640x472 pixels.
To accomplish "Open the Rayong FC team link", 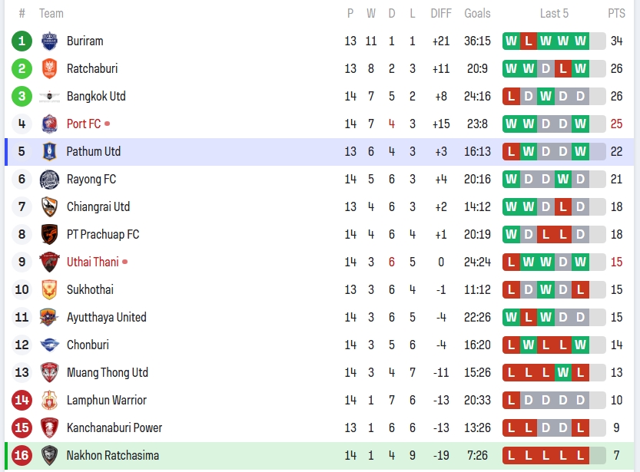I will point(91,179).
